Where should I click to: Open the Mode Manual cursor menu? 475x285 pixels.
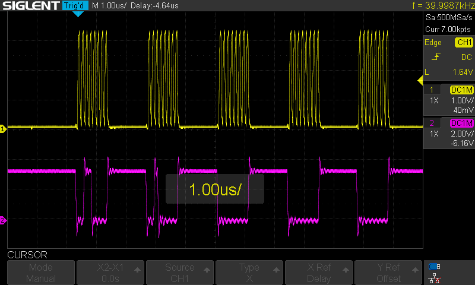(41, 273)
